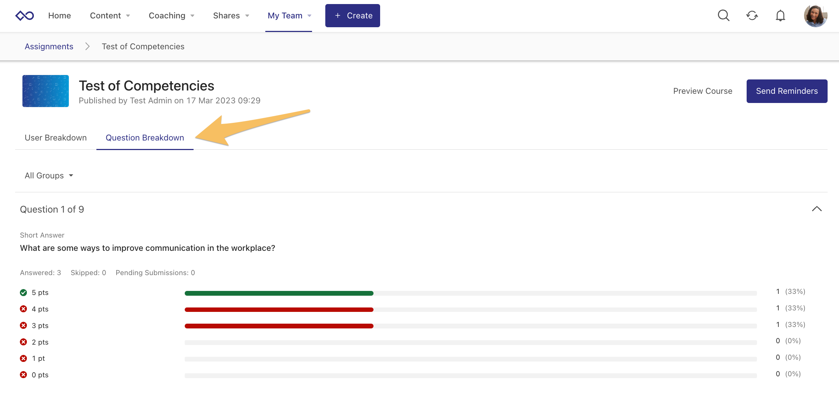Open the Shares dropdown menu
This screenshot has height=395, width=839.
pyautogui.click(x=231, y=16)
